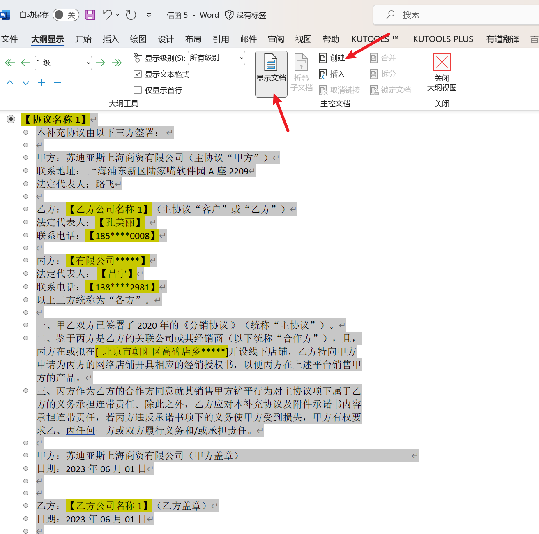Click demote to body text double-arrow icon
This screenshot has width=539, height=534.
tap(117, 63)
